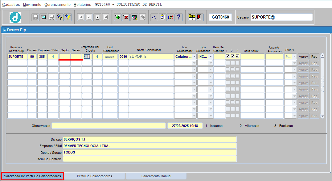Toggle checkbox 2 in the SUPORTE row
The image size is (332, 181).
click(x=233, y=56)
